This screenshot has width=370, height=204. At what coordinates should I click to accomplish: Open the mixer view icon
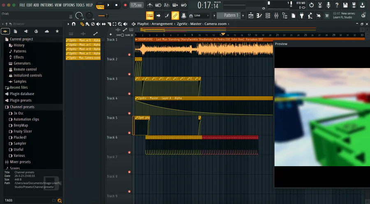tap(276, 16)
